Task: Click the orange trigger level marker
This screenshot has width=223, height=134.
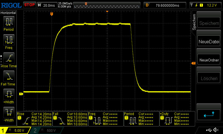Action: point(193,64)
